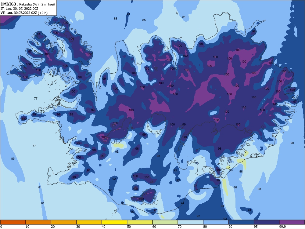305x229 pixels.
Task: Click the 'VT: Lau. 30.07.2022 02Z (+2 h)' line
Action: coord(24,13)
